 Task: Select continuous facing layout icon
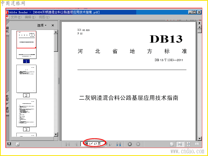click(188, 144)
